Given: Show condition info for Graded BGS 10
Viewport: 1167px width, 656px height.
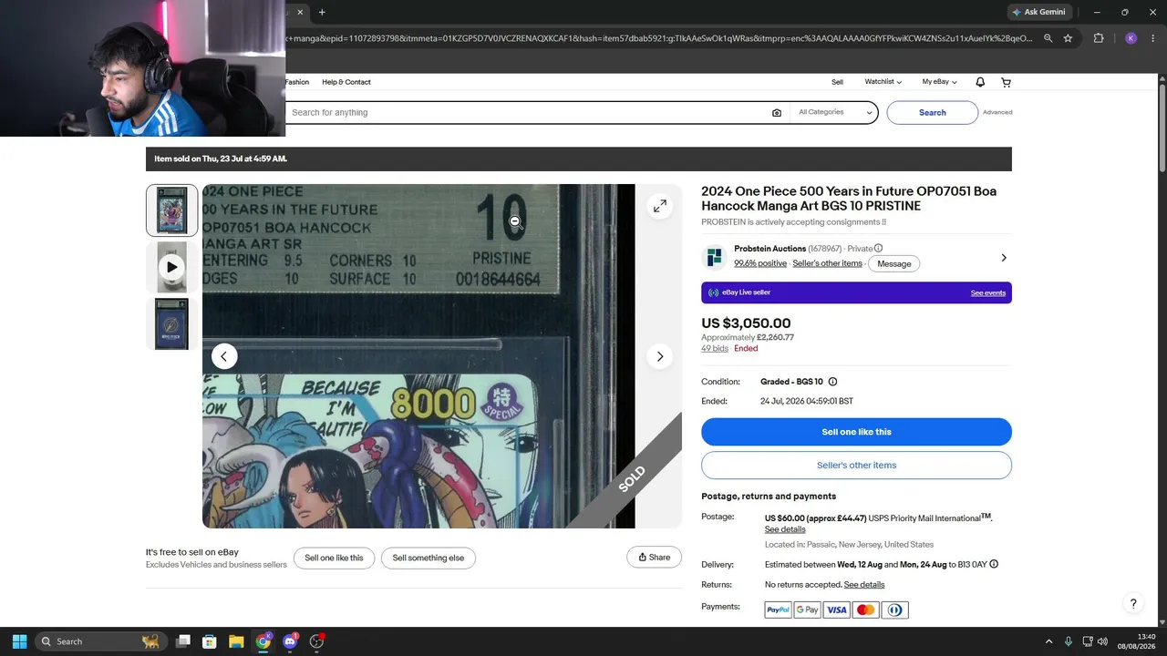Looking at the screenshot, I should [832, 382].
